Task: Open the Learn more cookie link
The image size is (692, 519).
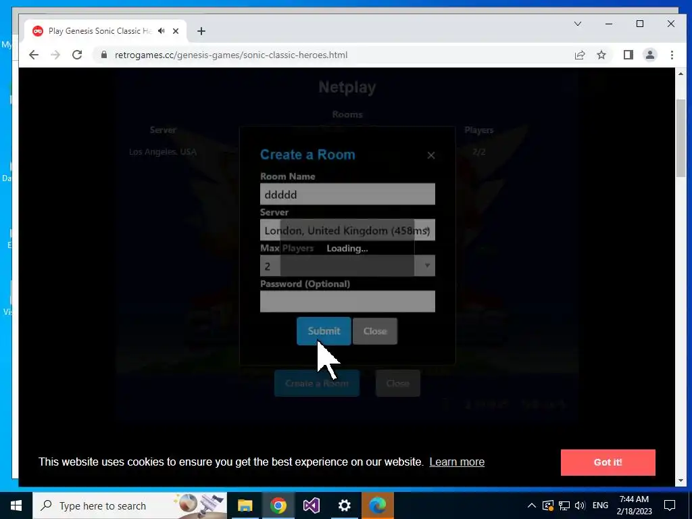Action: coord(457,462)
